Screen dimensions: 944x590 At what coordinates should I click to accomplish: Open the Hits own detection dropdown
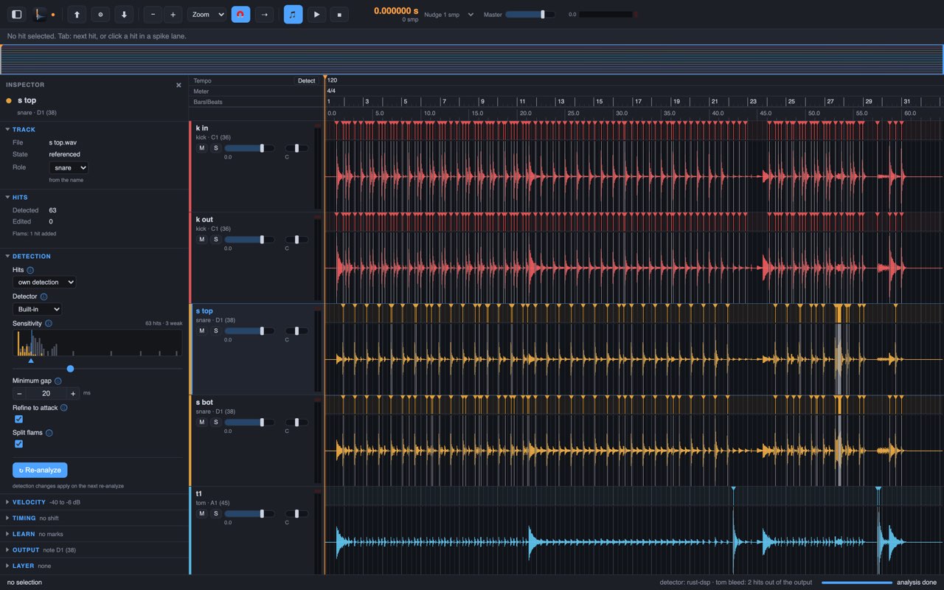pos(44,282)
